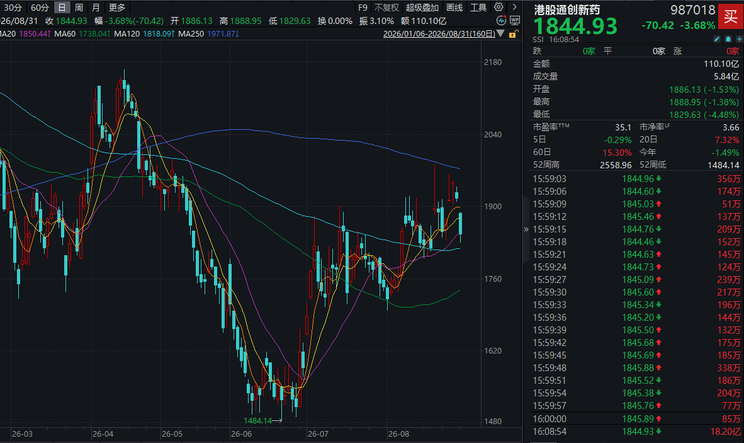Add to watchlist with the plus icon

pos(739,39)
